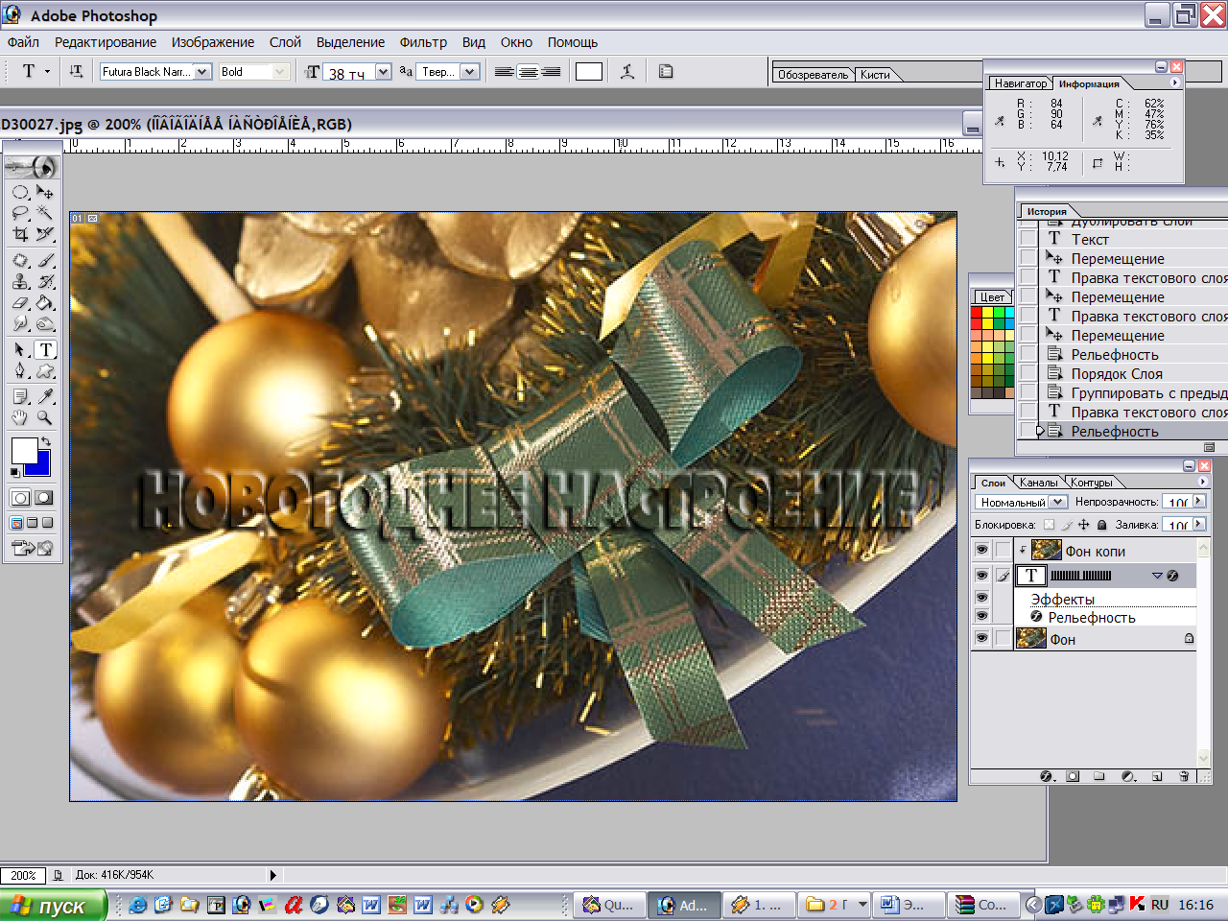This screenshot has width=1228, height=921.
Task: Select the Lasso tool
Action: tap(20, 213)
